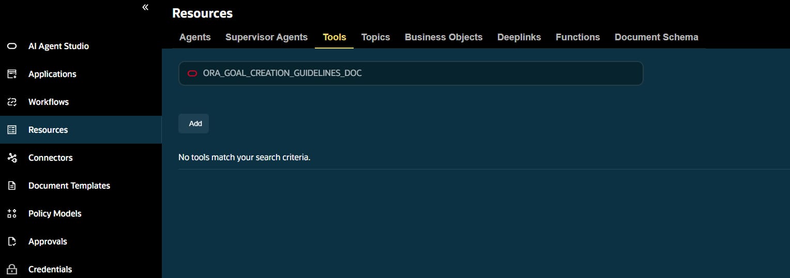Switch to the Functions tab

(578, 37)
